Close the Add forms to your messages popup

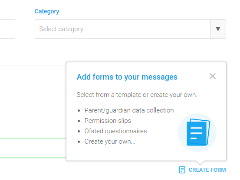213,76
